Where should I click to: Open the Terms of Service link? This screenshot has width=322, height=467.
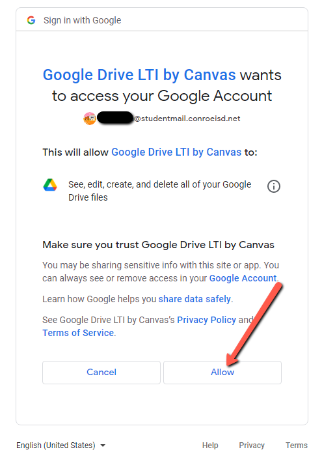coord(78,333)
